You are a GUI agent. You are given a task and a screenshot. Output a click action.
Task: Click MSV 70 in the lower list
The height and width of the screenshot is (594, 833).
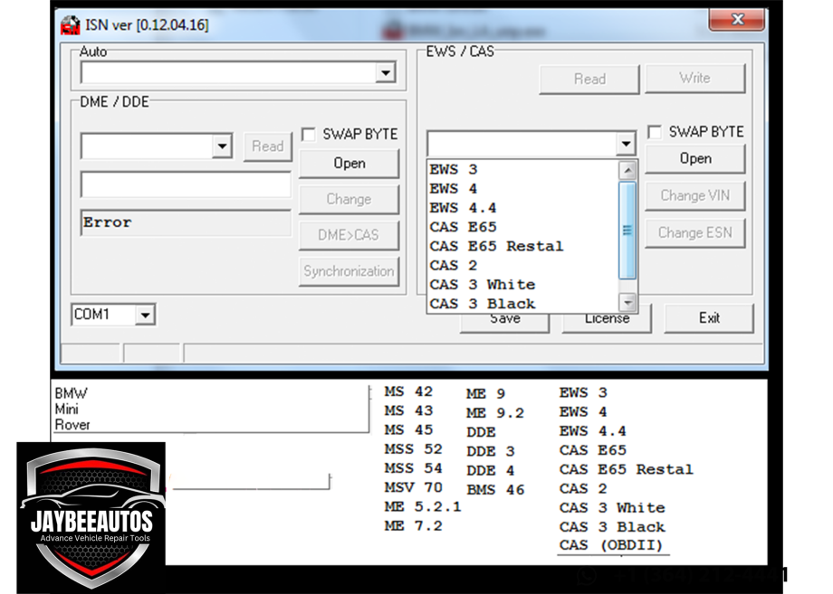point(413,487)
